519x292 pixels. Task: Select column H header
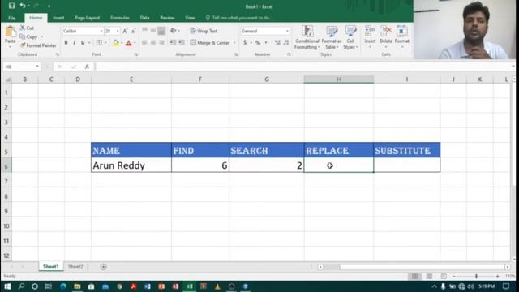(339, 79)
